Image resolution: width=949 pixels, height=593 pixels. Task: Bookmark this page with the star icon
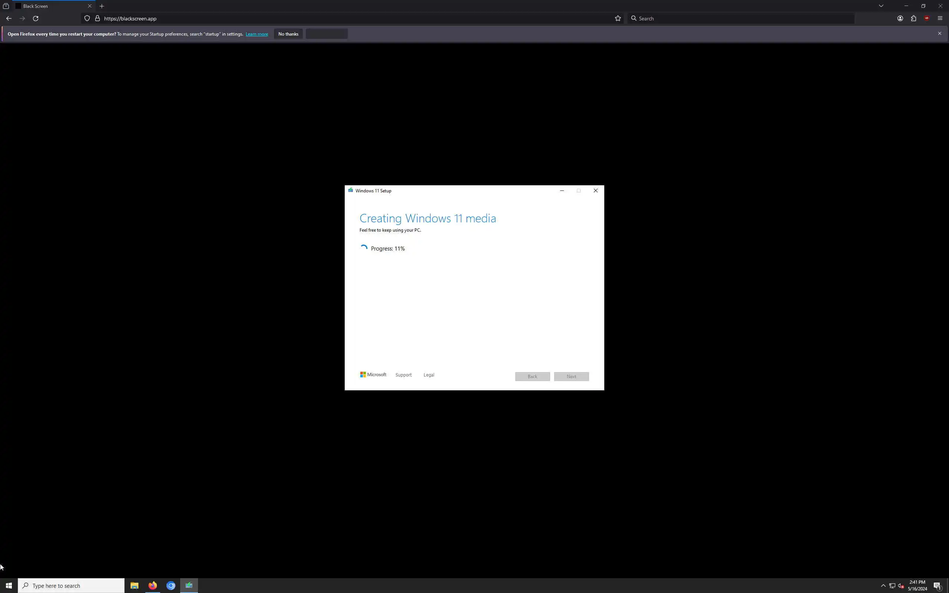click(x=618, y=19)
